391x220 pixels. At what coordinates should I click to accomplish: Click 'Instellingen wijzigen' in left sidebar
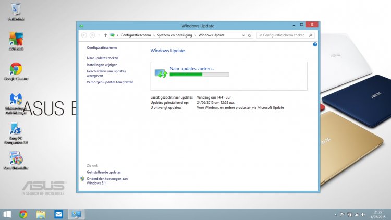[x=103, y=65]
